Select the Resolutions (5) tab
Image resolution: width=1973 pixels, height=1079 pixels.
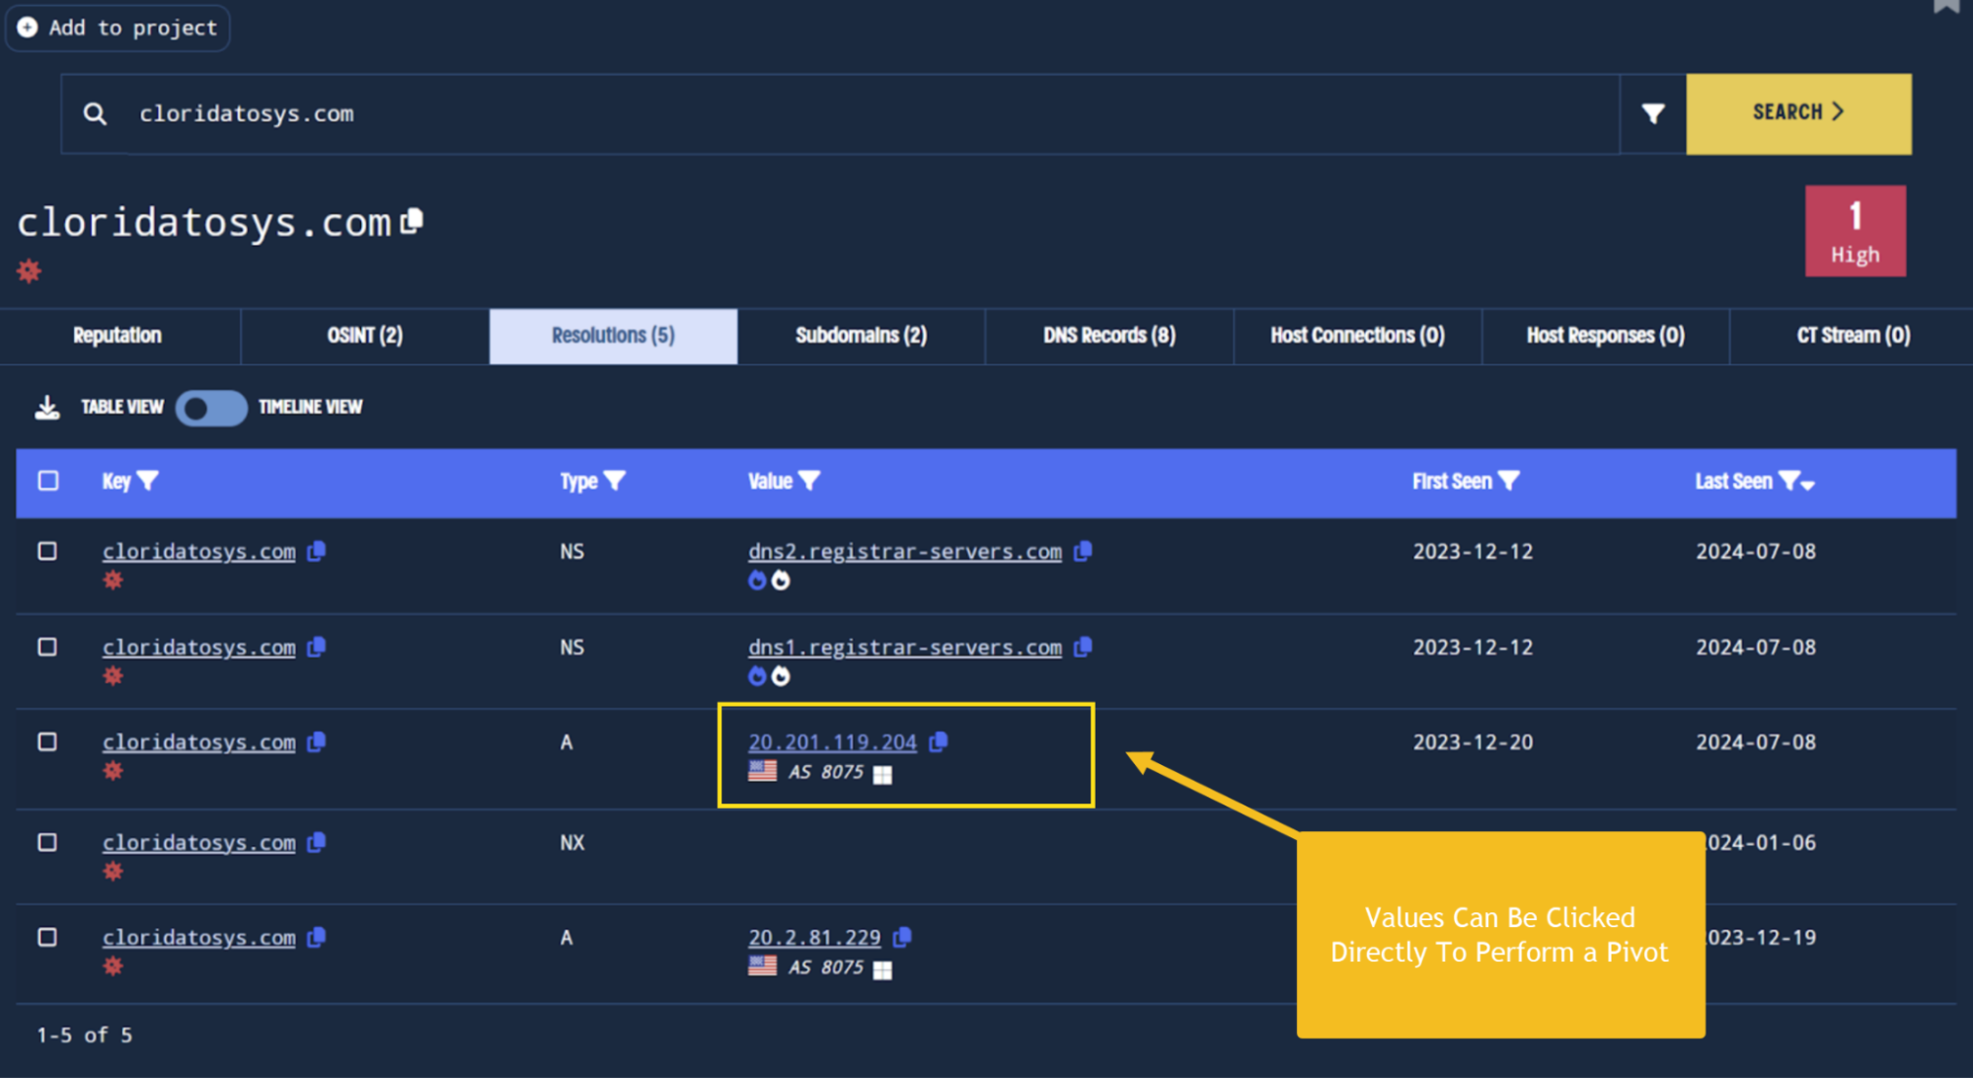pos(613,336)
